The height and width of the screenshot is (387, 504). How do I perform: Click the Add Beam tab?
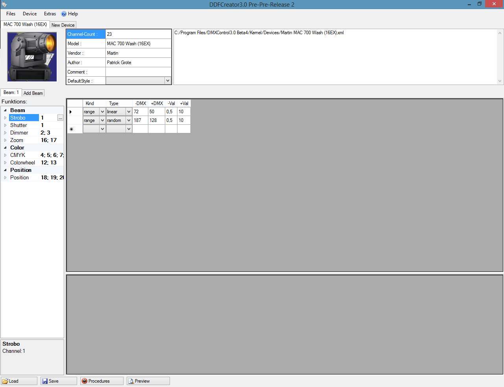click(33, 93)
